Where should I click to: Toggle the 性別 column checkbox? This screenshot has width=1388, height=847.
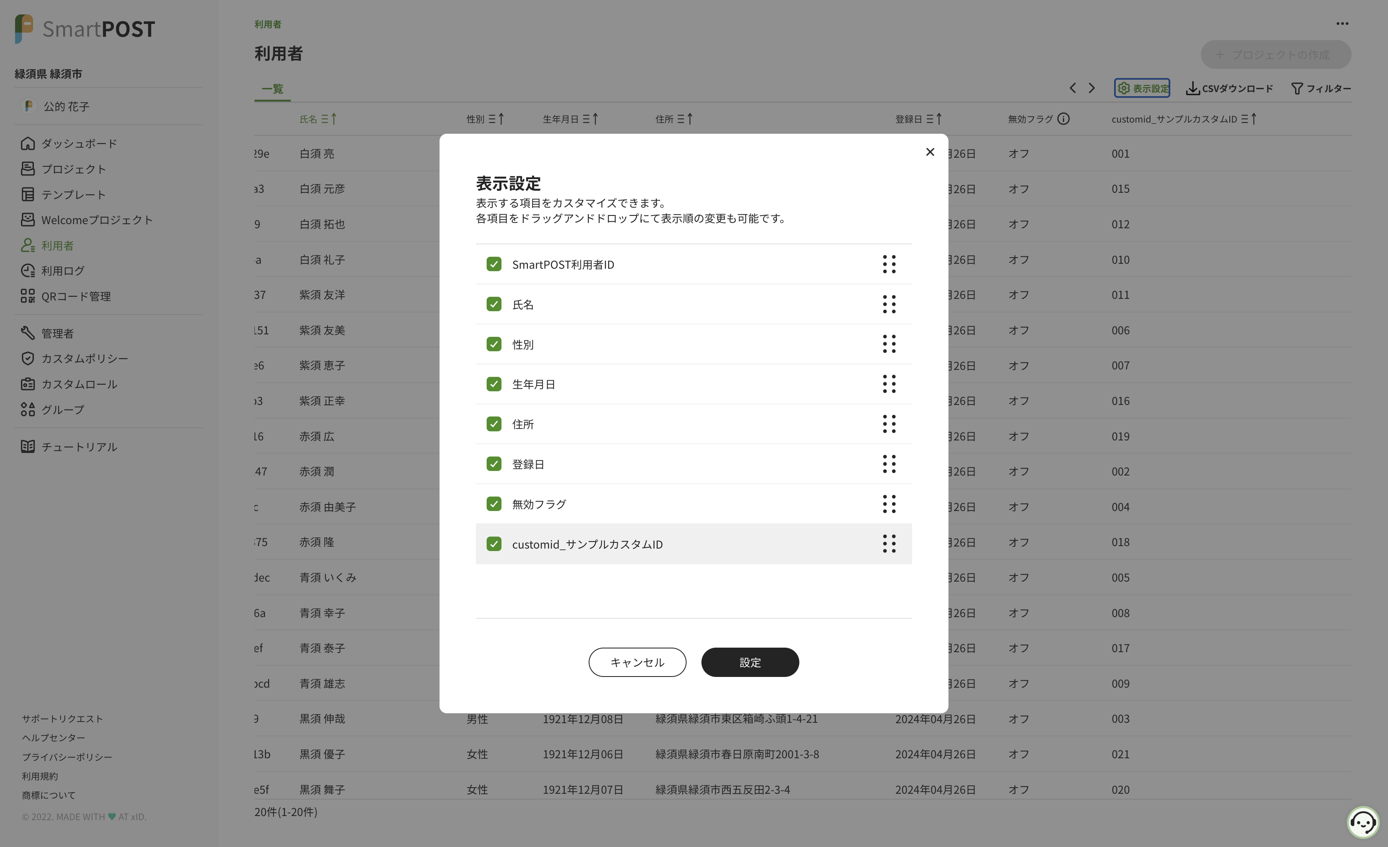tap(494, 344)
